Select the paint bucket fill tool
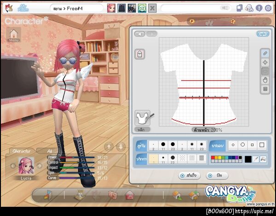 pos(263,159)
